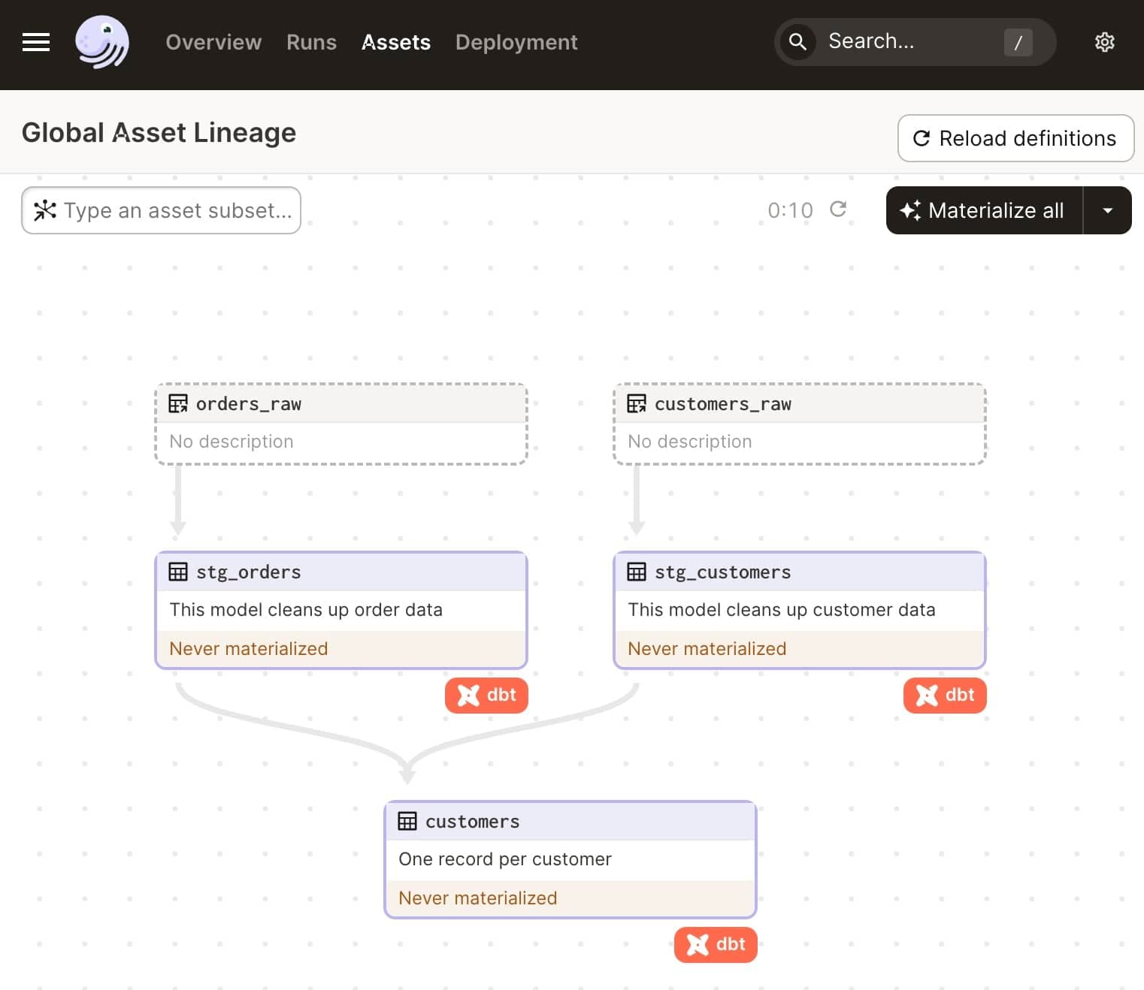The height and width of the screenshot is (990, 1144).
Task: Select the orders_raw source asset node
Action: pyautogui.click(x=340, y=424)
